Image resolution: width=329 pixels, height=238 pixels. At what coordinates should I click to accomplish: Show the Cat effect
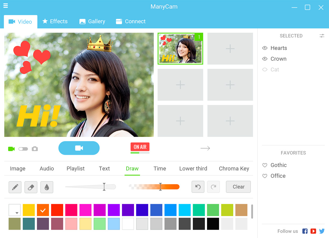point(265,69)
